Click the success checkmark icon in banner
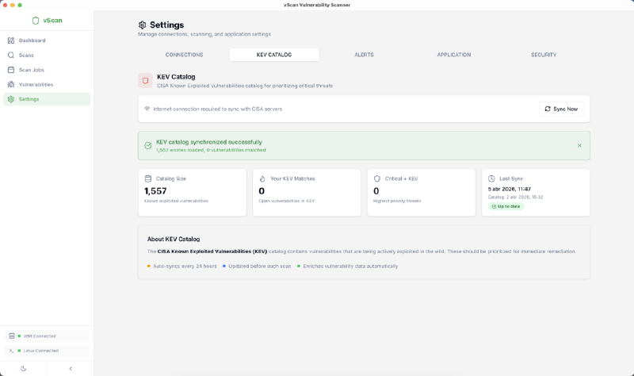Screen dimensions: 634x376 click(x=148, y=146)
